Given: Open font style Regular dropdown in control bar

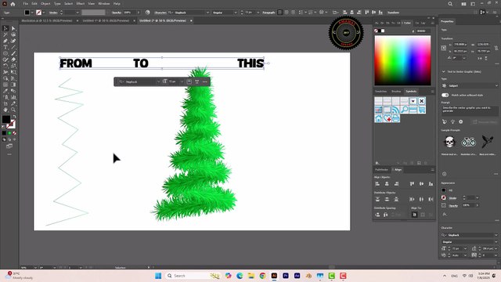Looking at the screenshot, I should [x=236, y=13].
